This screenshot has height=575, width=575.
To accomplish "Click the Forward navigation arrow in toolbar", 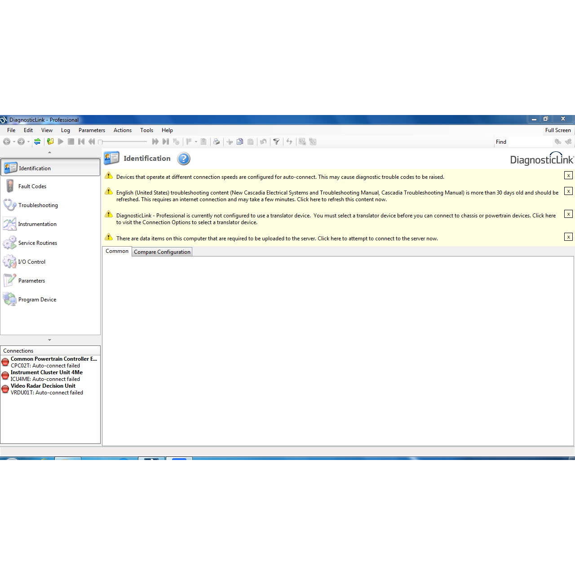I will click(21, 142).
